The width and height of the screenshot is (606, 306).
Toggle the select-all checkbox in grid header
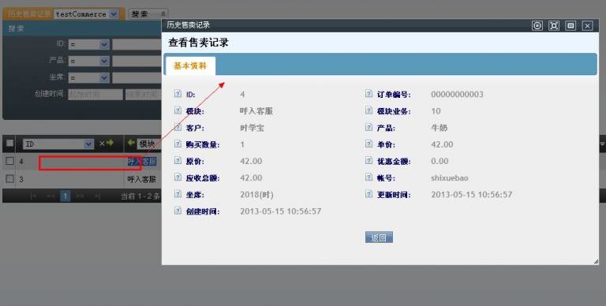click(x=9, y=144)
